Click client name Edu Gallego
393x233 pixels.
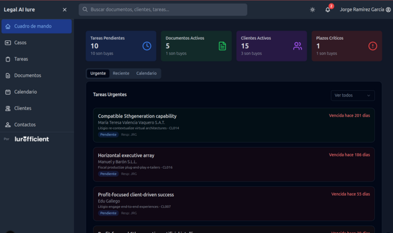(109, 201)
